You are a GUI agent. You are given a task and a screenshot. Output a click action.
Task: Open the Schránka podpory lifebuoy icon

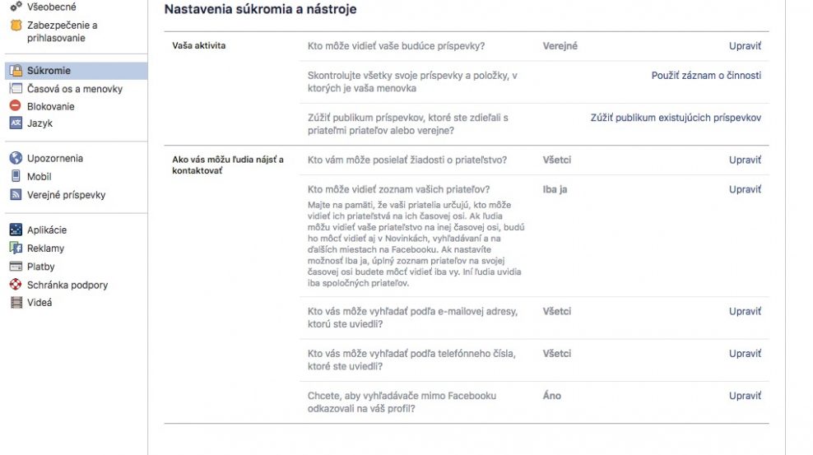tap(16, 285)
